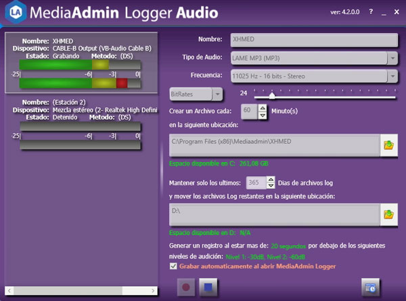The height and width of the screenshot is (301, 406).
Task: Click the days-of-log-files stepper
Action: click(271, 183)
